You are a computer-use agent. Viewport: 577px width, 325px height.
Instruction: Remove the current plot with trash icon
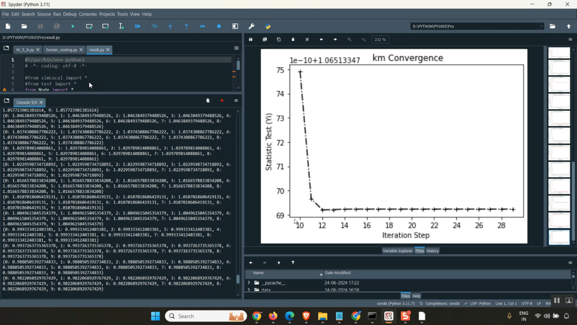[x=293, y=40]
